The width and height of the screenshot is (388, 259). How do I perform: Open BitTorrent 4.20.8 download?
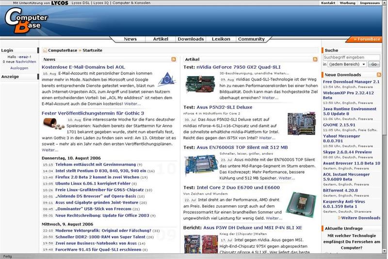(340, 190)
